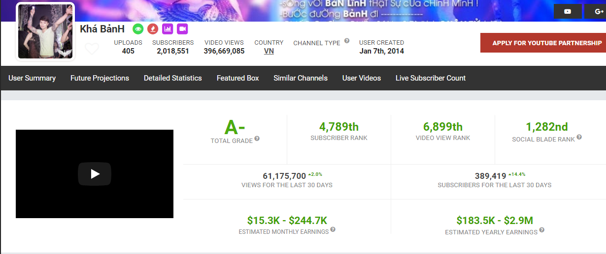Click the green eye icon beside channel name
The height and width of the screenshot is (254, 606).
(x=138, y=29)
